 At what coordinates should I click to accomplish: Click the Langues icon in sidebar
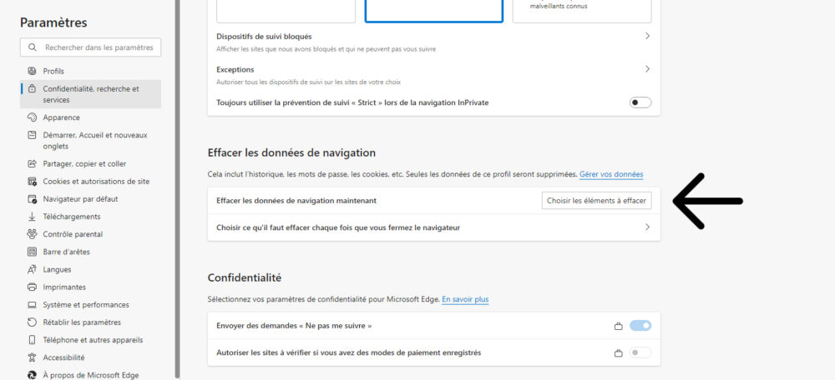32,269
